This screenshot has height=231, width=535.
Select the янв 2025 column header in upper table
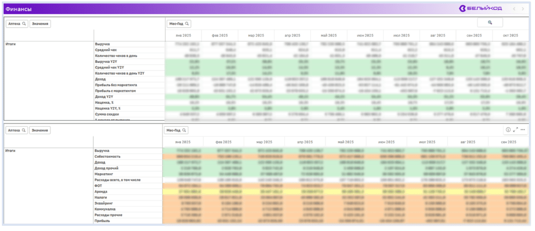pyautogui.click(x=183, y=36)
